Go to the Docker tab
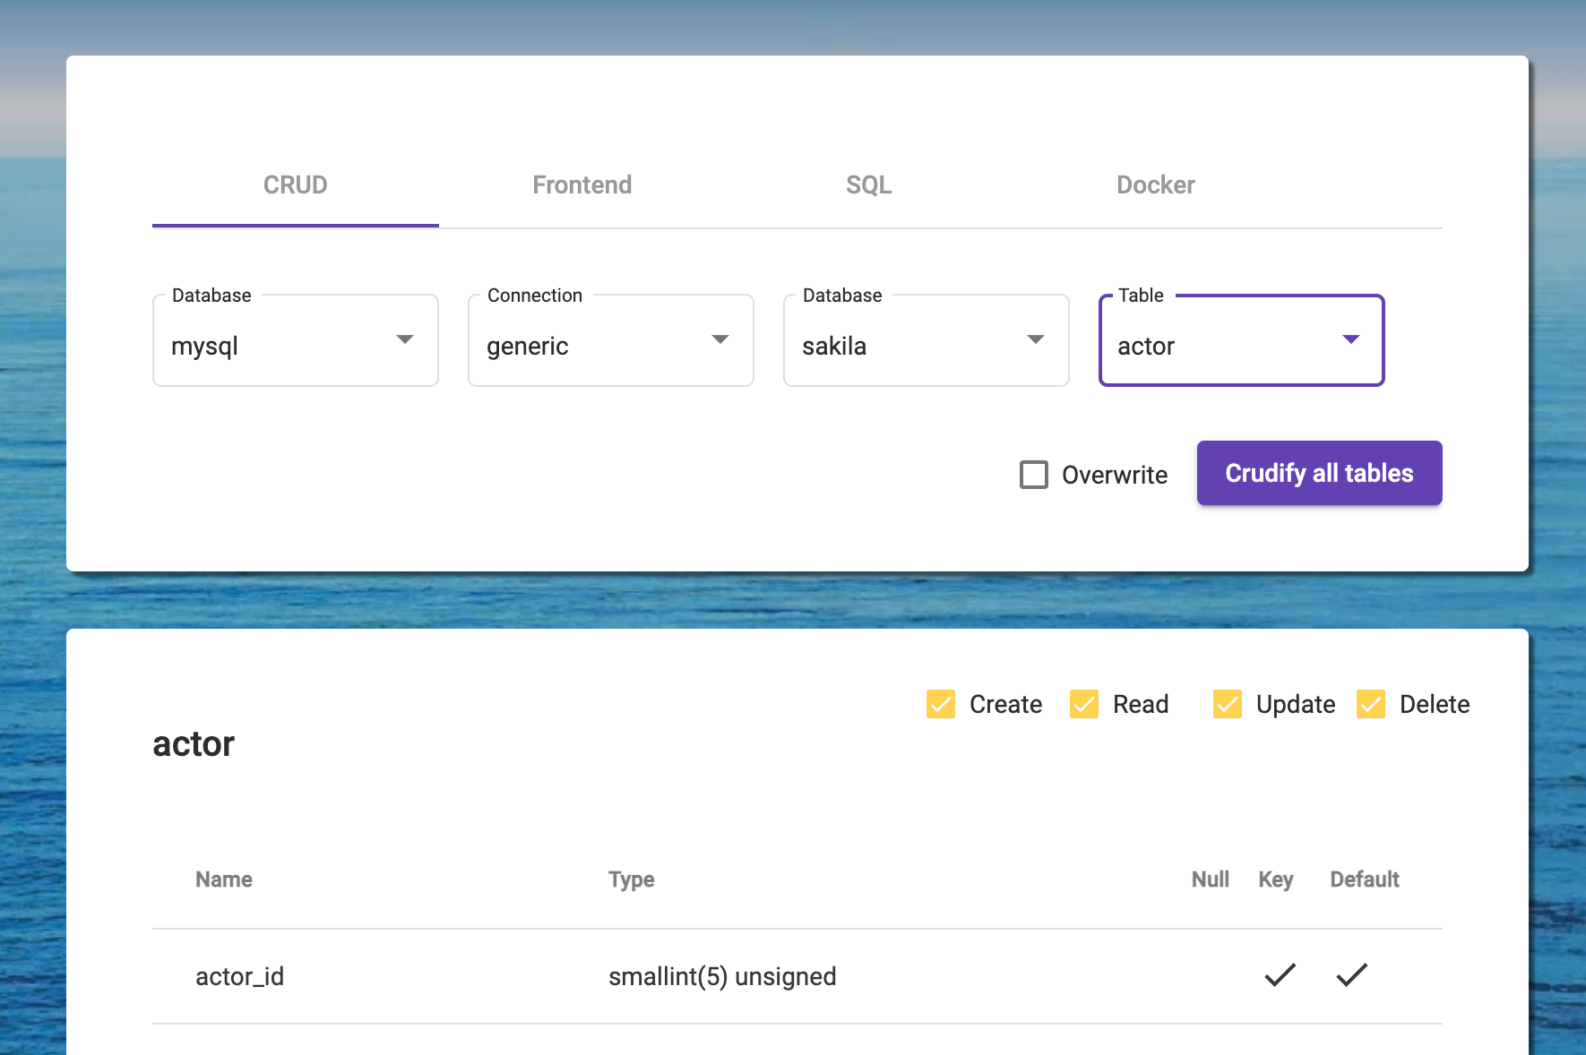1586x1055 pixels. point(1156,185)
